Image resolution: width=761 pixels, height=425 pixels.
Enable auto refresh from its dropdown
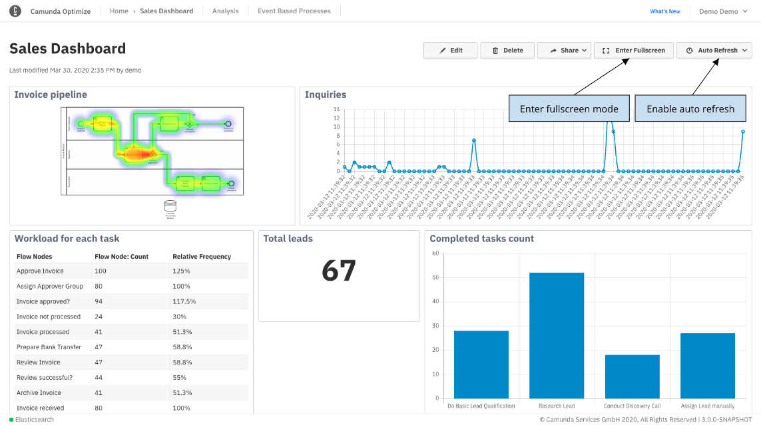point(714,50)
